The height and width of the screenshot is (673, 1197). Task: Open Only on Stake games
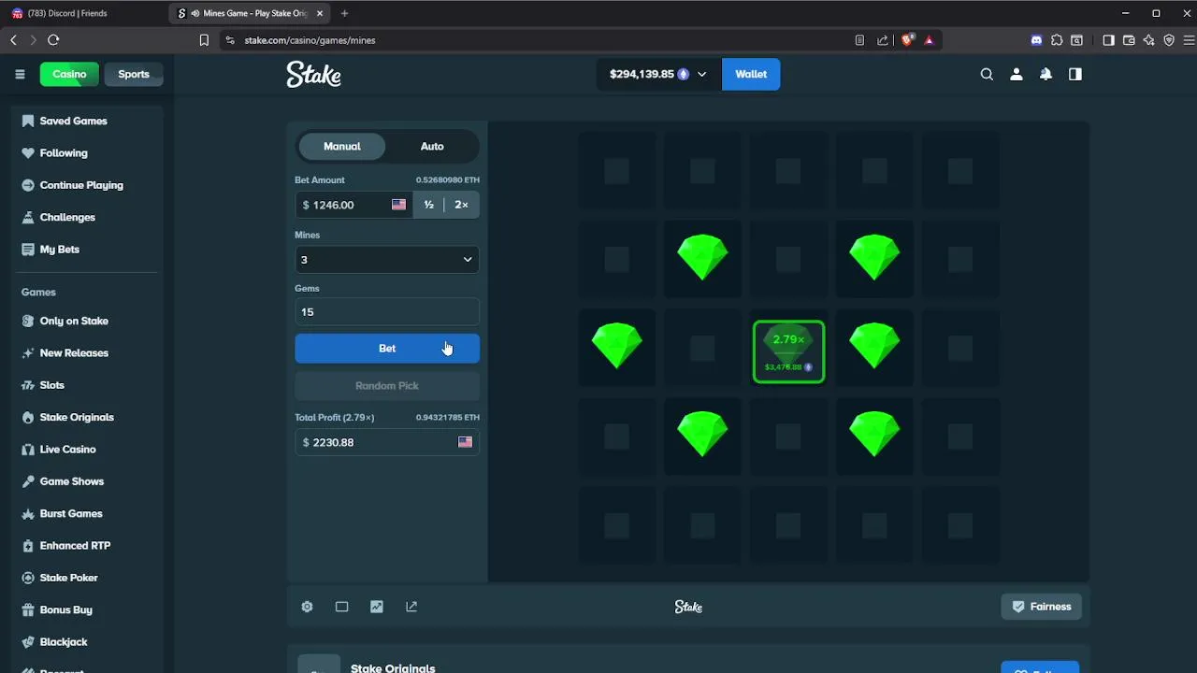click(x=74, y=321)
